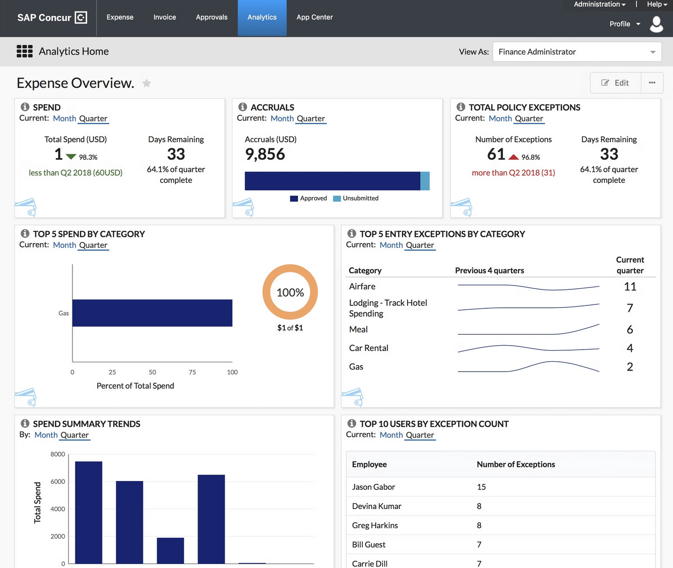
Task: Open the Analytics Home grid menu icon
Action: coord(24,52)
